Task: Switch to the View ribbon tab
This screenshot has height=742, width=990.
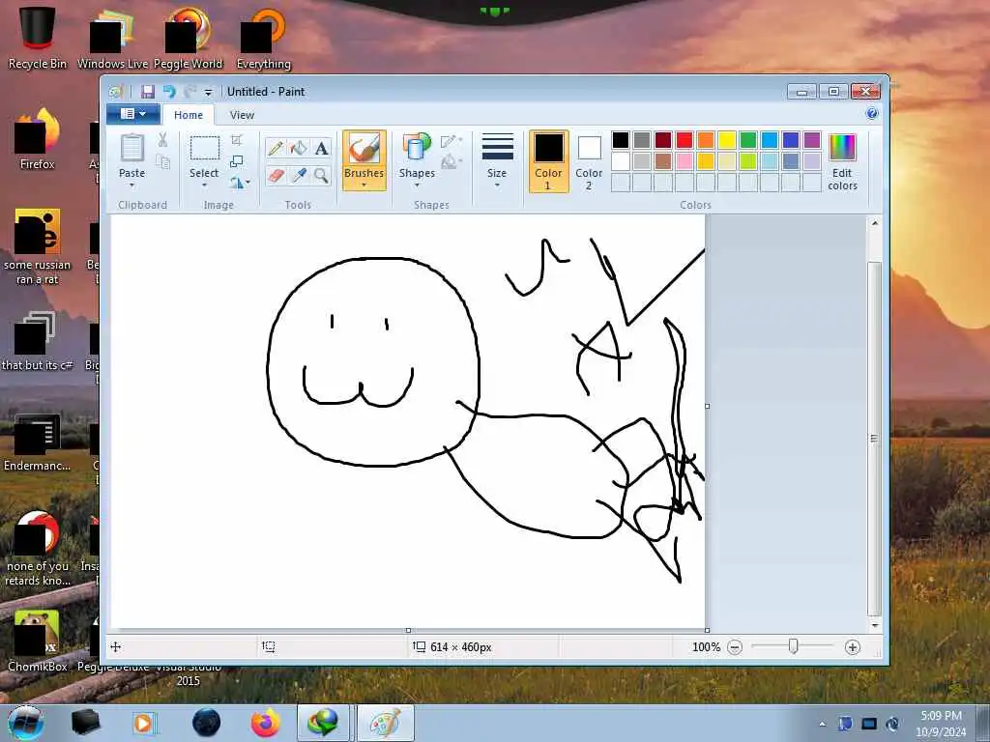Action: 242,115
